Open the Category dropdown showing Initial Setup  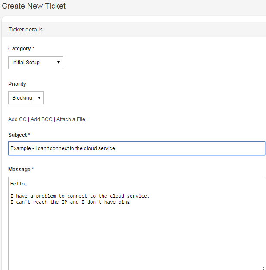[35, 63]
